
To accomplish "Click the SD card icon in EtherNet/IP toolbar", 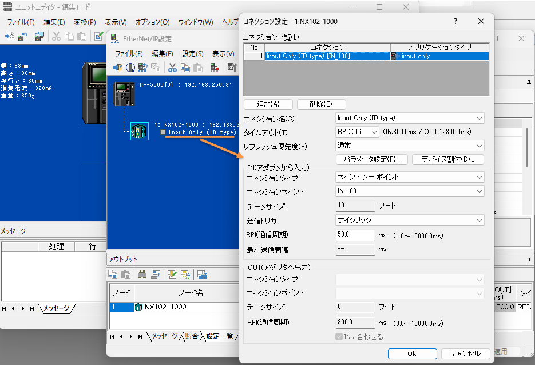I will click(232, 68).
